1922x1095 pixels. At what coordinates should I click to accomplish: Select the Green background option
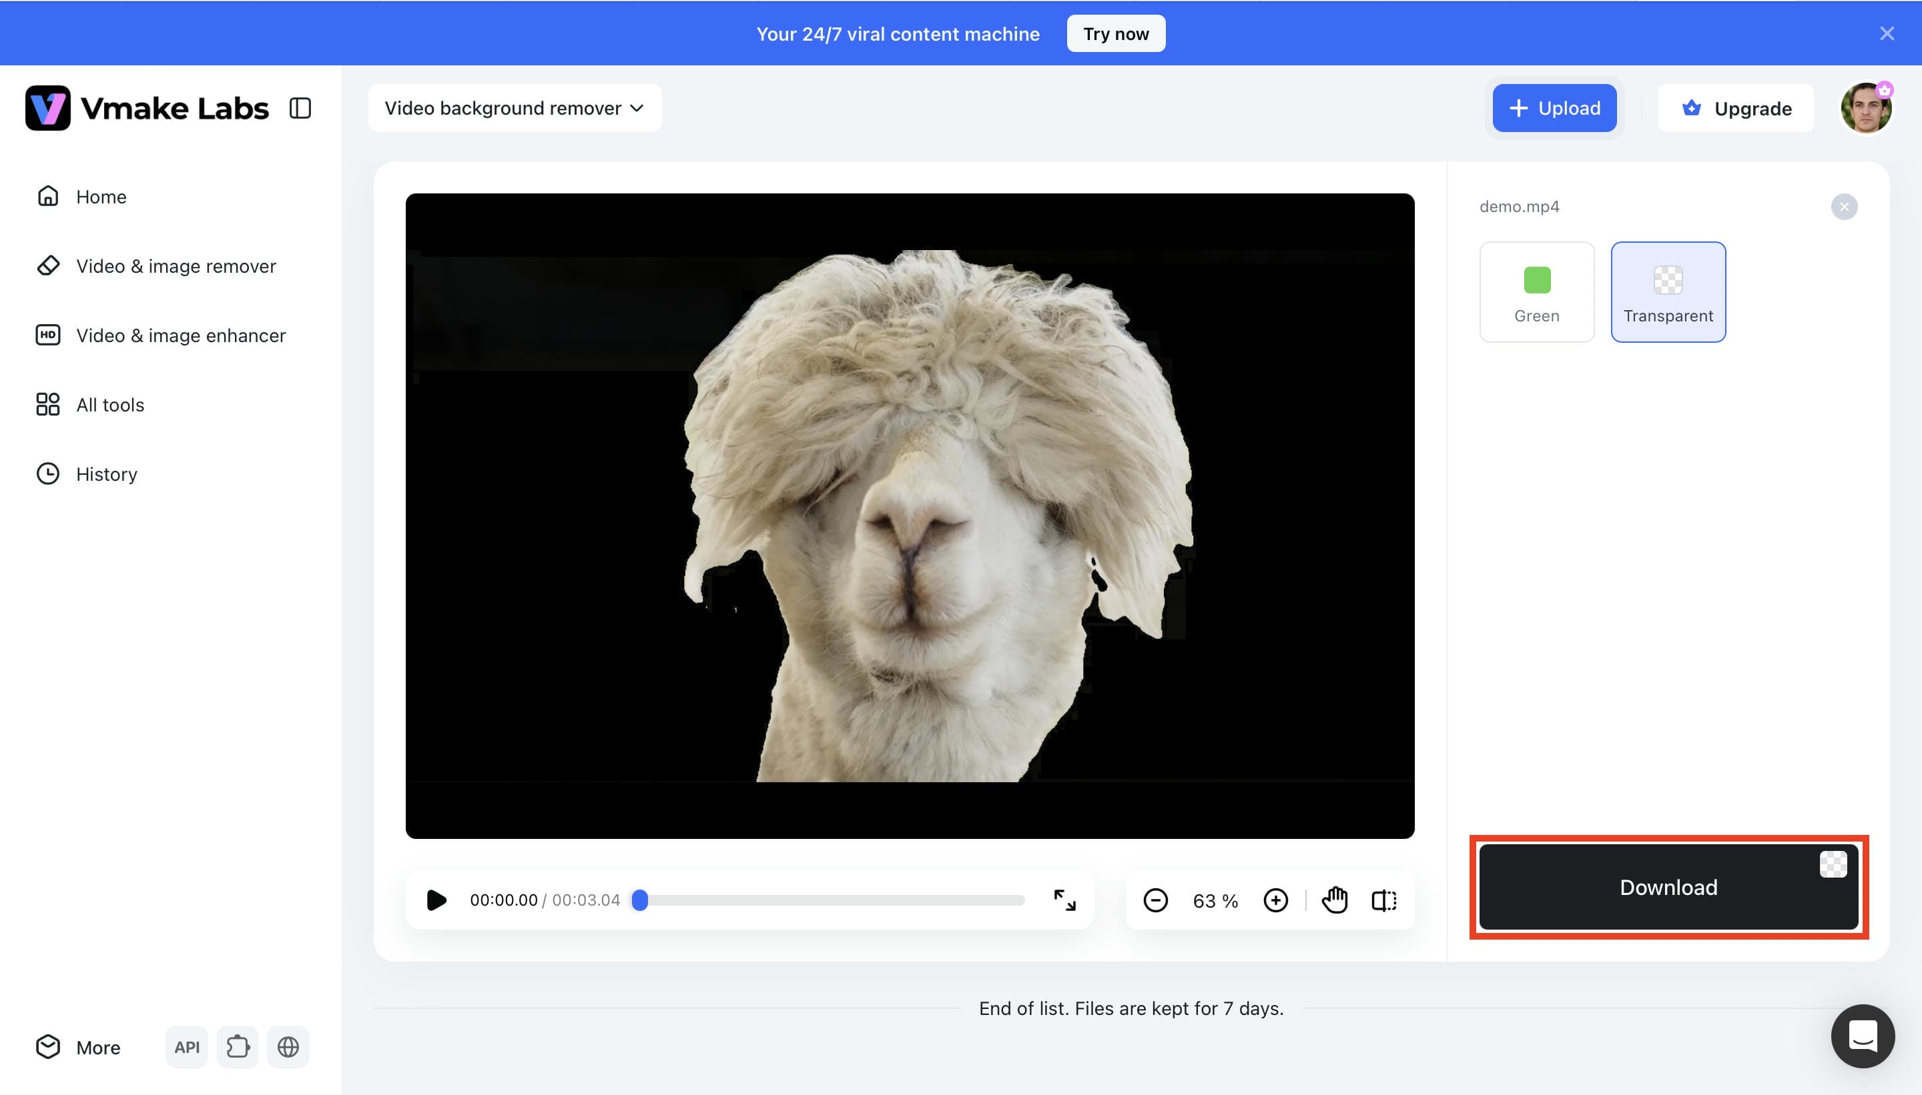click(1537, 292)
